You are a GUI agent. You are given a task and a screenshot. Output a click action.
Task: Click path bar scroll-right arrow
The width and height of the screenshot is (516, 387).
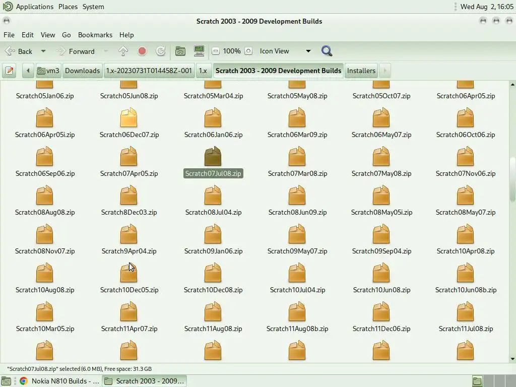coord(384,71)
